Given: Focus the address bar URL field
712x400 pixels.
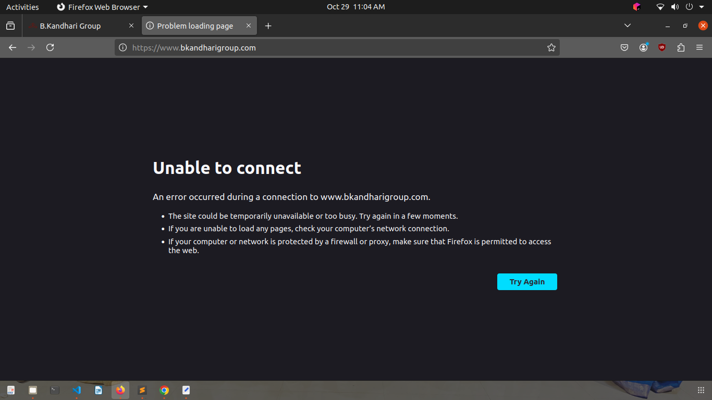Looking at the screenshot, I should coord(337,47).
